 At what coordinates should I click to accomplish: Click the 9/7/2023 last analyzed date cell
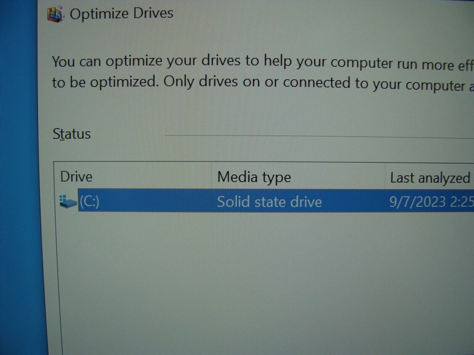coord(431,202)
